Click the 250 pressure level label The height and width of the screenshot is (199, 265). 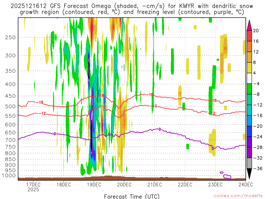10,37
